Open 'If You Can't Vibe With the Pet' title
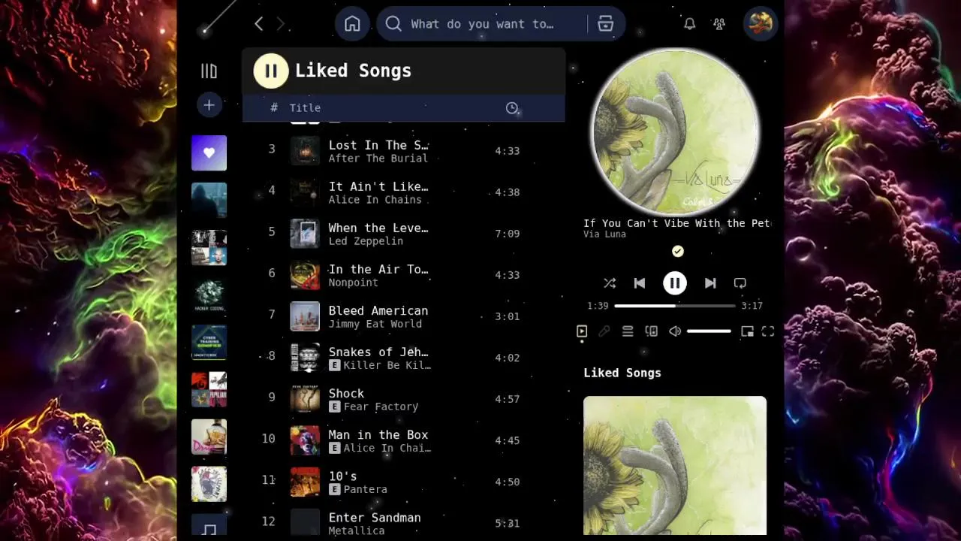 (677, 223)
